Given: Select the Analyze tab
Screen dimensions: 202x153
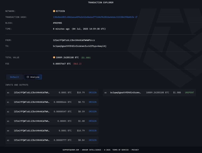Looking at the screenshot, I should coord(33,77).
